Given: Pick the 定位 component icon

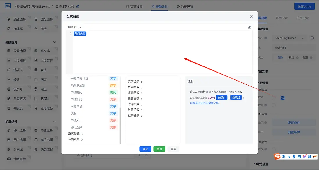Looking at the screenshot, I should pyautogui.click(x=36, y=89).
